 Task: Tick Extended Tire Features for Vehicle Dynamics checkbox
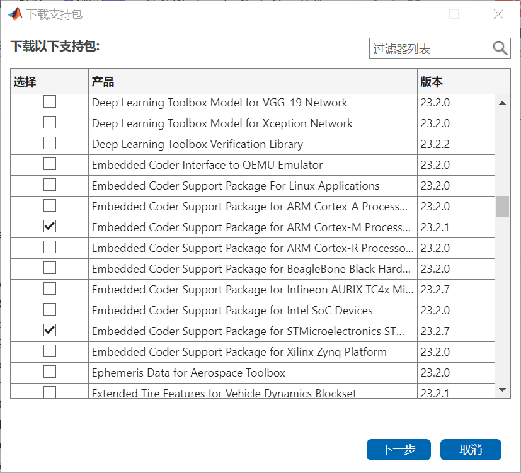[x=50, y=392]
